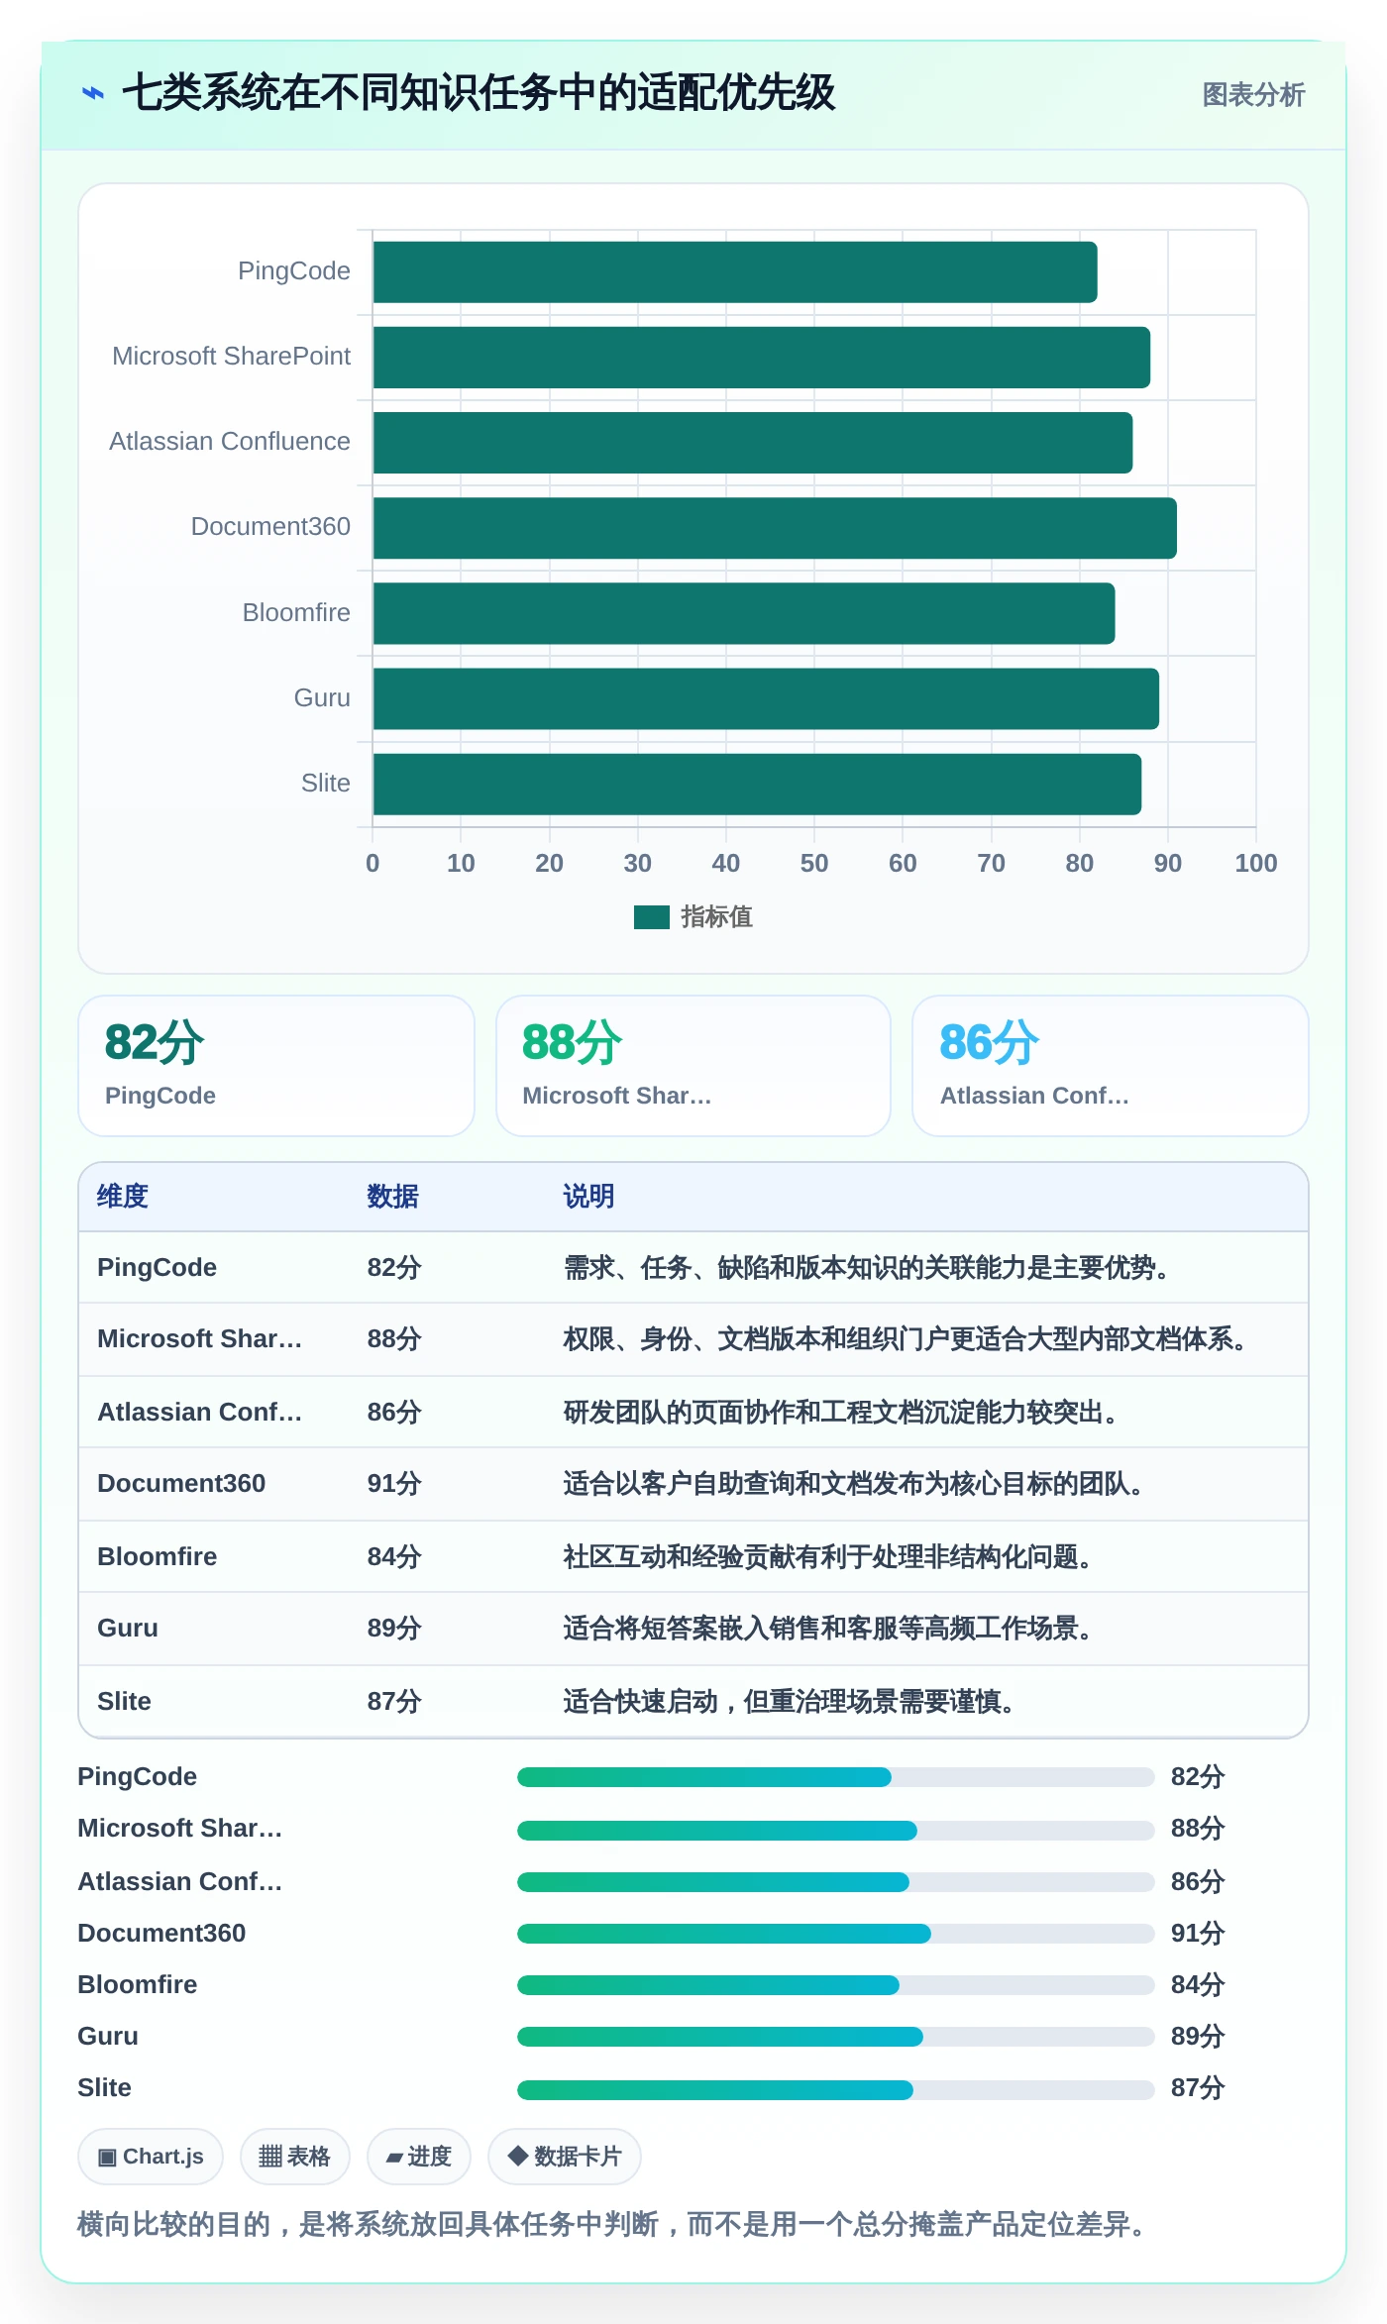Toggle the 指标值 legend color box

click(x=652, y=917)
